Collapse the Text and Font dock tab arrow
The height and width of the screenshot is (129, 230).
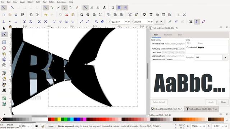point(216,109)
